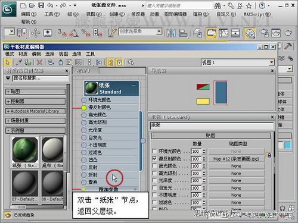Screen dimensions: 298x223
Task: Click the cyan color swatch at right
Action: pyautogui.click(x=287, y=145)
